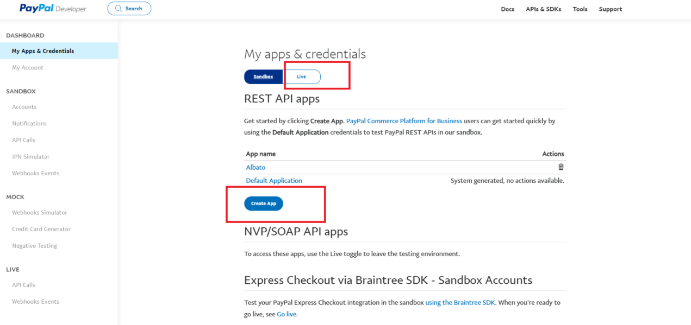Screen dimensions: 691x325
Task: Open Sandbox Accounts in sidebar
Action: 24,107
